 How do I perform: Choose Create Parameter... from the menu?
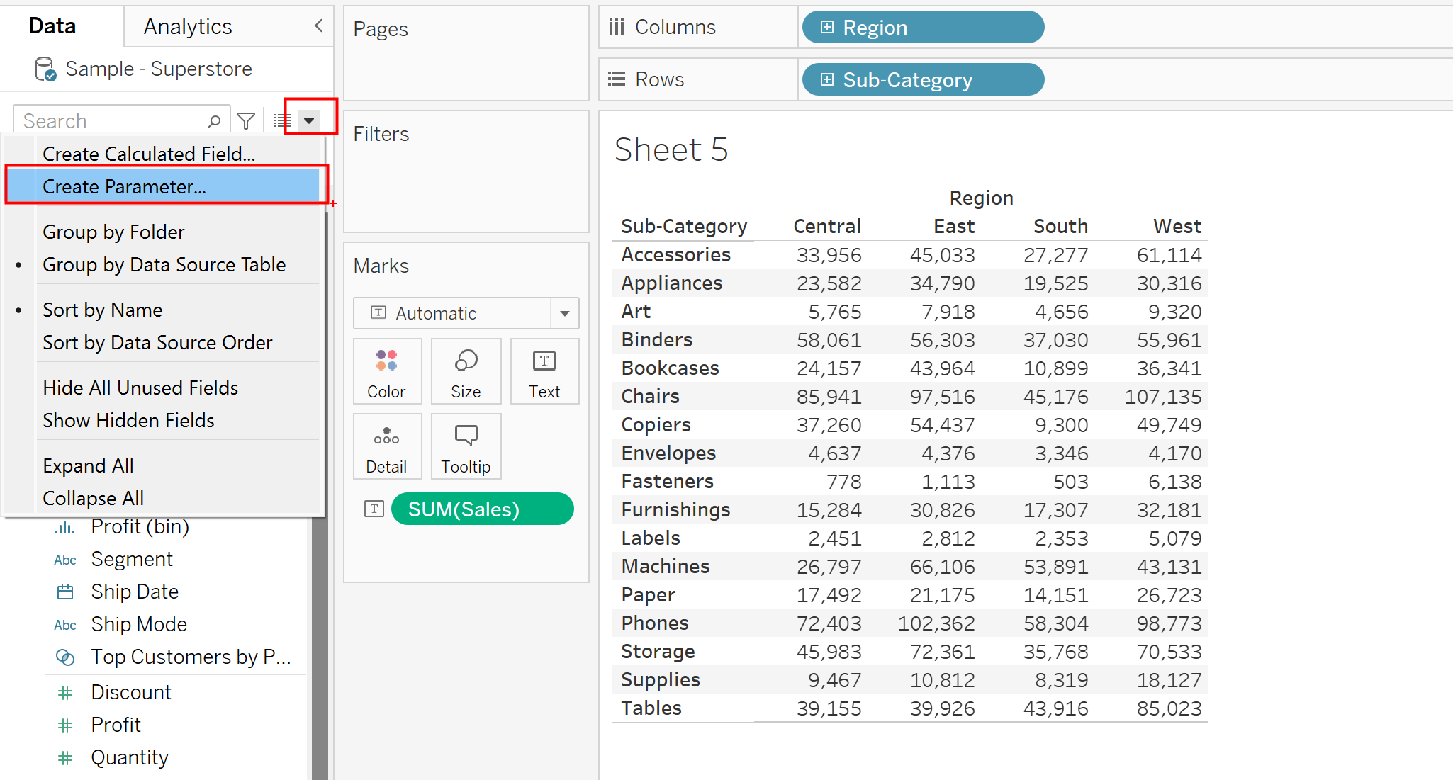(x=124, y=187)
